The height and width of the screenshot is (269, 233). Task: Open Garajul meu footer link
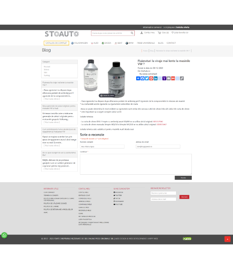(84, 207)
